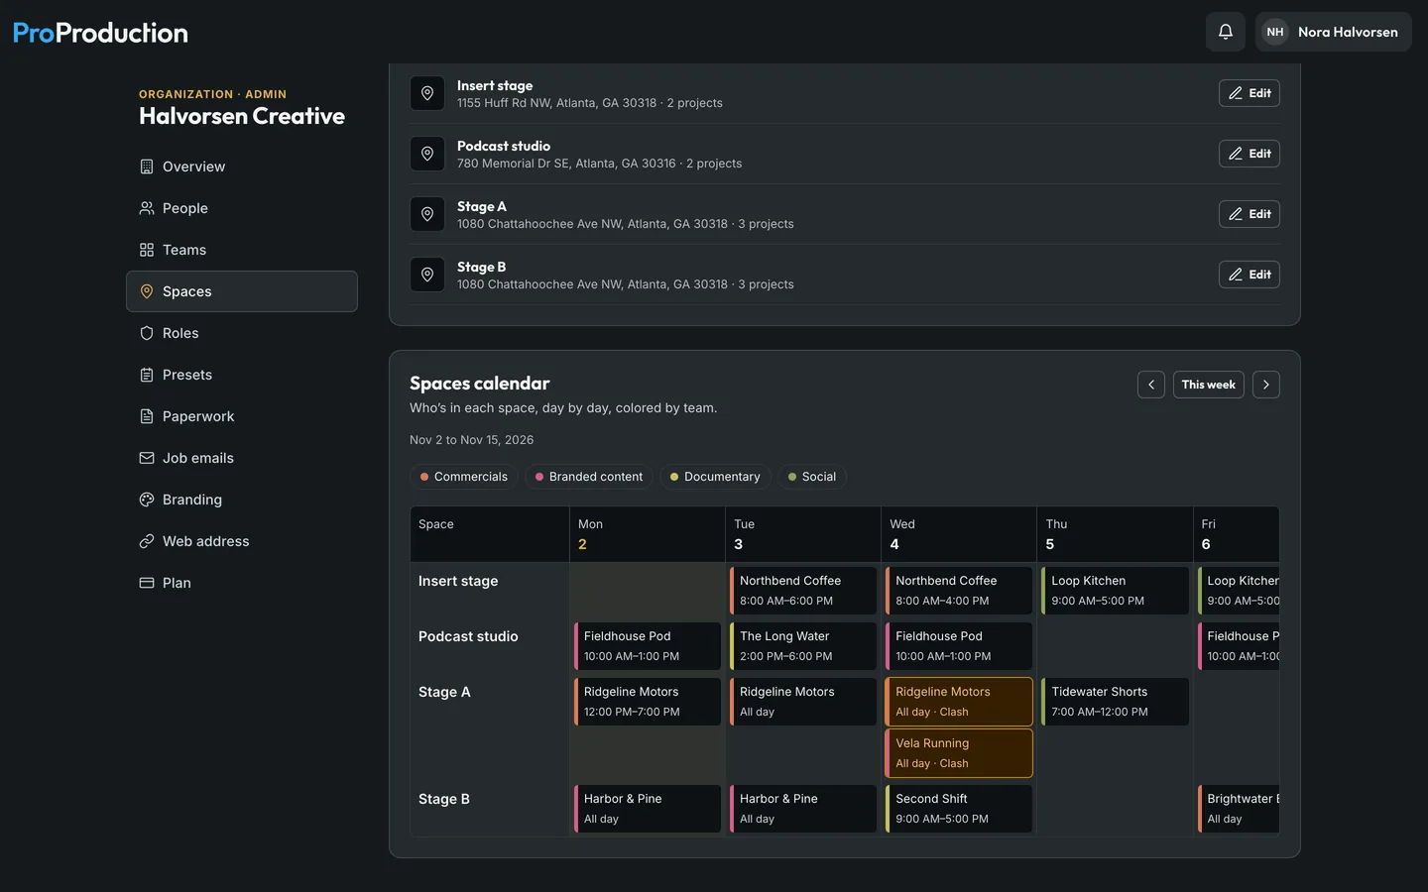Image resolution: width=1428 pixels, height=892 pixels.
Task: Click the Web address link icon
Action: (147, 541)
